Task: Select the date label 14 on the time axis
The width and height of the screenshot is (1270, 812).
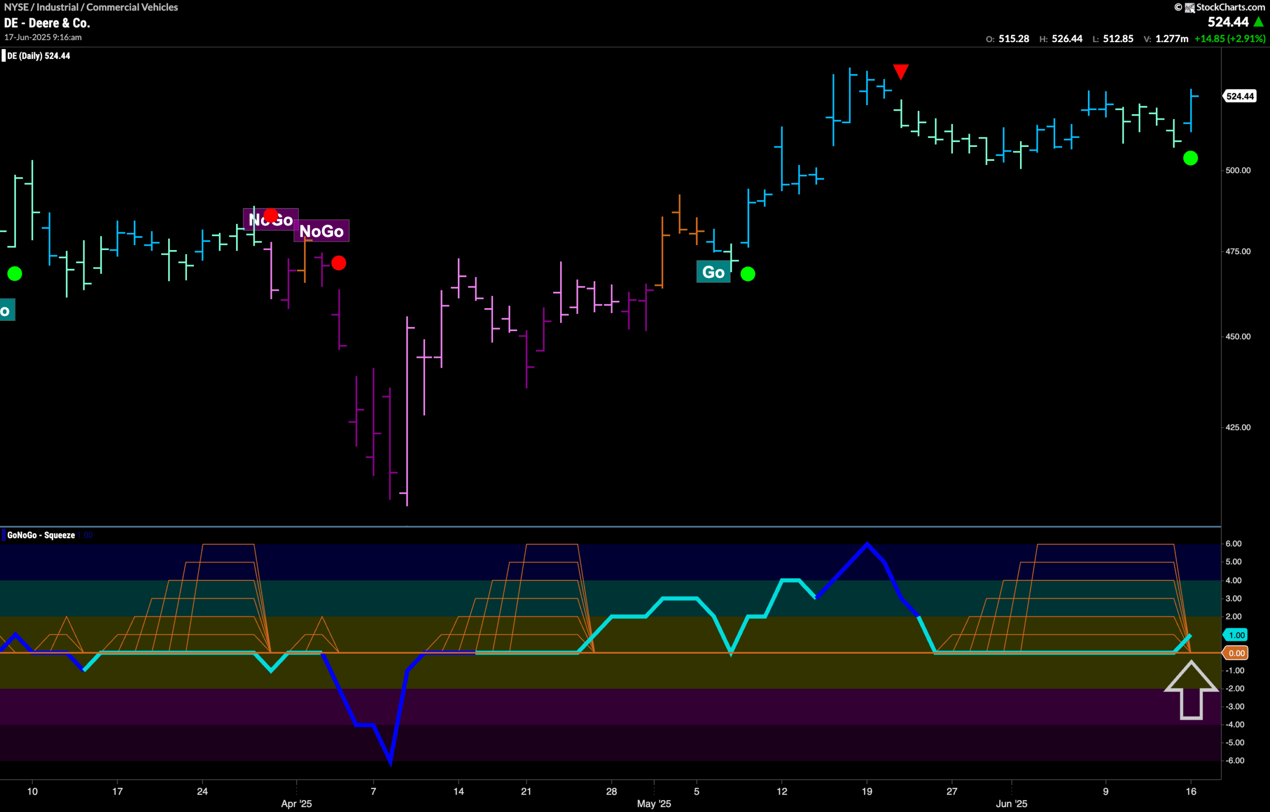Action: click(x=459, y=791)
